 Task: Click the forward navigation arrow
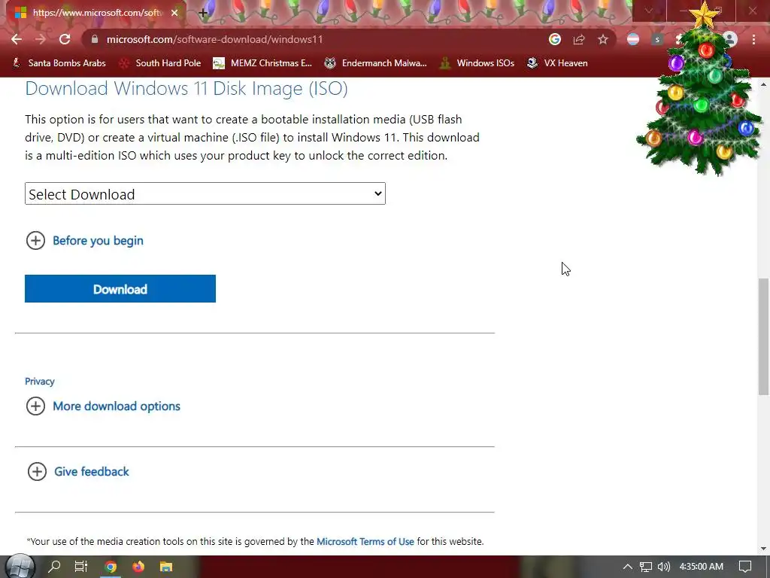[41, 39]
